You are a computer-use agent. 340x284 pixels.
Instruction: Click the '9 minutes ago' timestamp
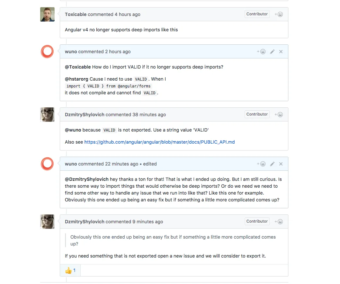point(148,222)
